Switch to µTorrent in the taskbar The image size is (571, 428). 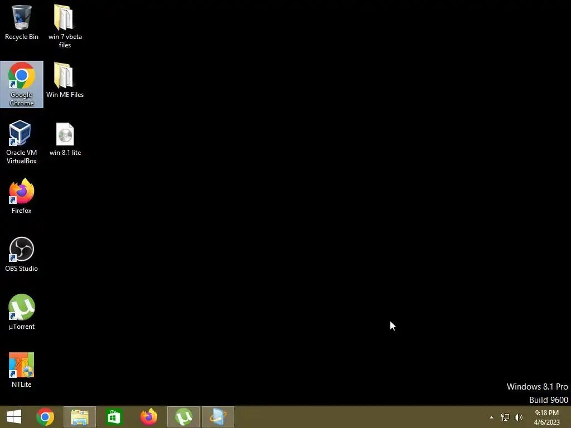coord(183,417)
